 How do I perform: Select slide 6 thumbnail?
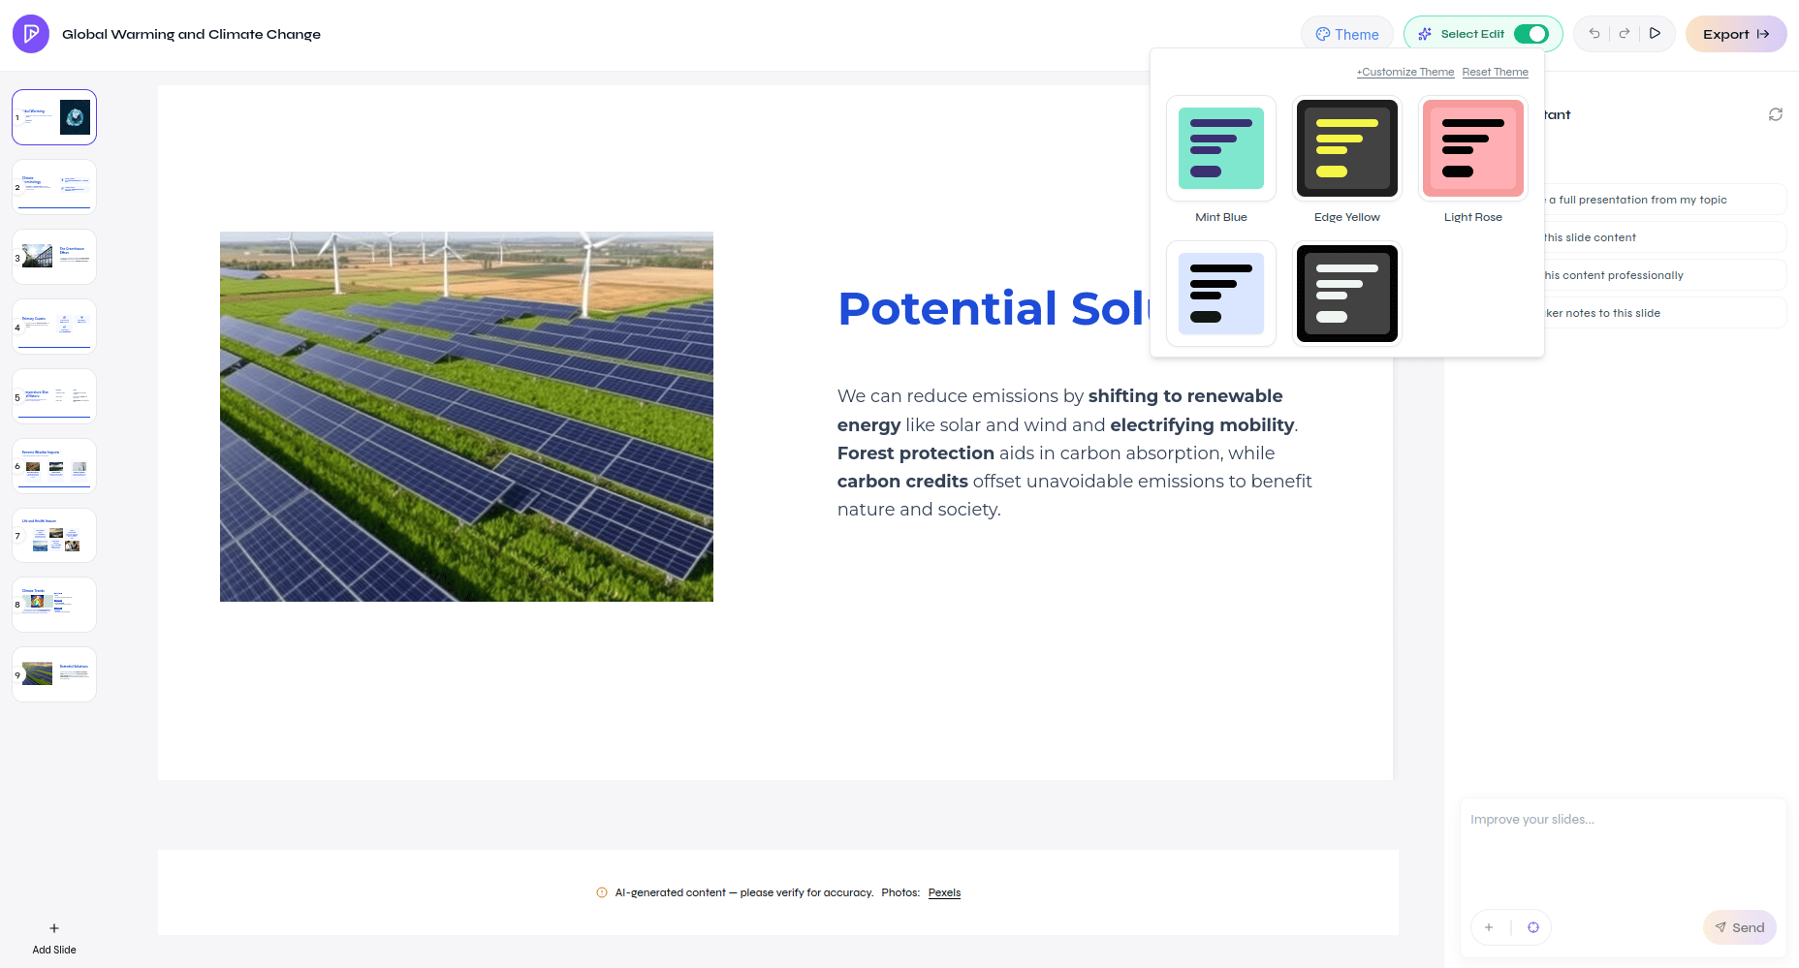click(54, 466)
